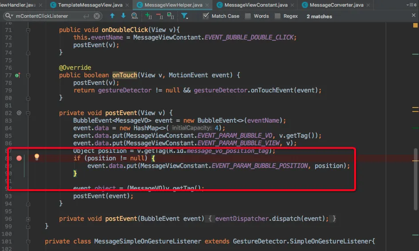Collapse onTouch method fold at line 77
The height and width of the screenshot is (251, 419).
point(28,76)
